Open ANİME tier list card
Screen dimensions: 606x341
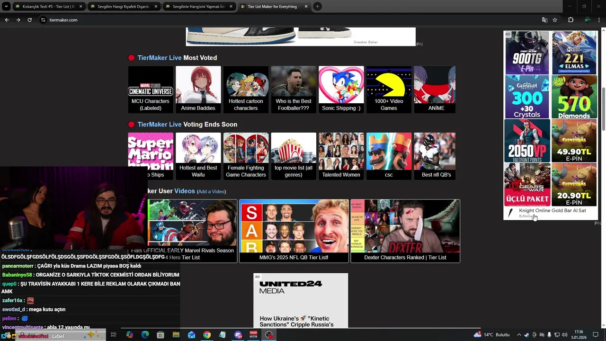(435, 90)
